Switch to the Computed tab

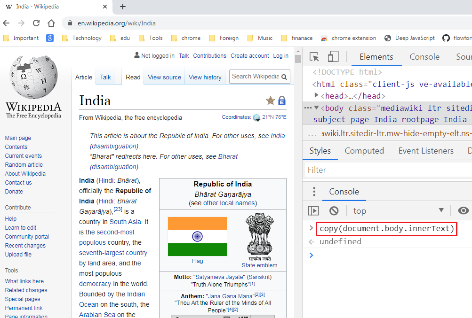(x=364, y=150)
